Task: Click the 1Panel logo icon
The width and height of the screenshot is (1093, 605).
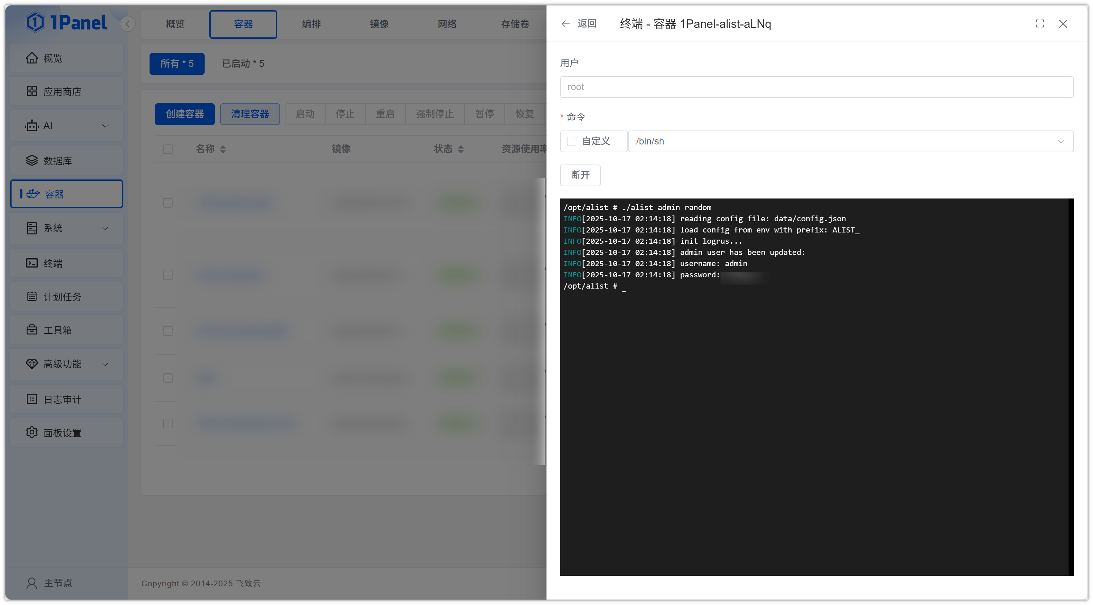Action: point(35,22)
